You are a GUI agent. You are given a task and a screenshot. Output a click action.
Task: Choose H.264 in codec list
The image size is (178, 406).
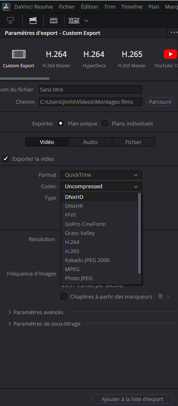tap(99, 242)
